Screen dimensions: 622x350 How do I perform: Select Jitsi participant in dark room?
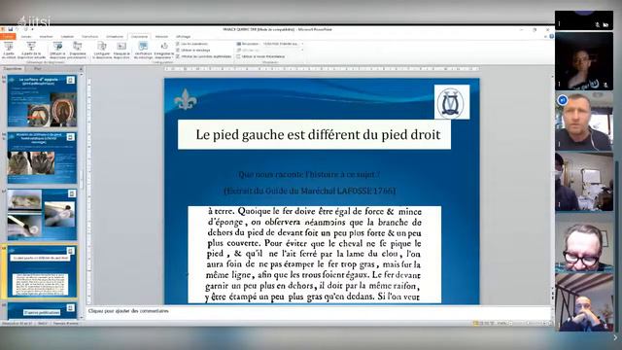point(583,61)
